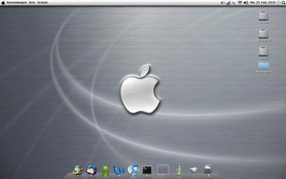Open the Wi-Fi wireless icon

[x=240, y=3]
